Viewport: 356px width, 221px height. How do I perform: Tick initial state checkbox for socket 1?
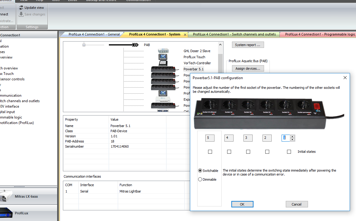[x=289, y=152]
